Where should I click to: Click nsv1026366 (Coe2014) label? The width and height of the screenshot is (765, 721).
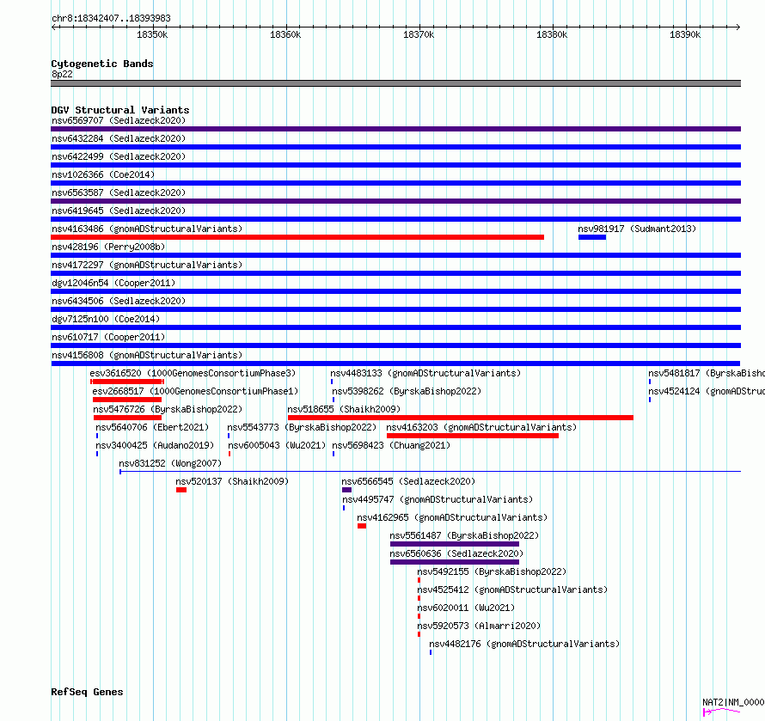103,174
